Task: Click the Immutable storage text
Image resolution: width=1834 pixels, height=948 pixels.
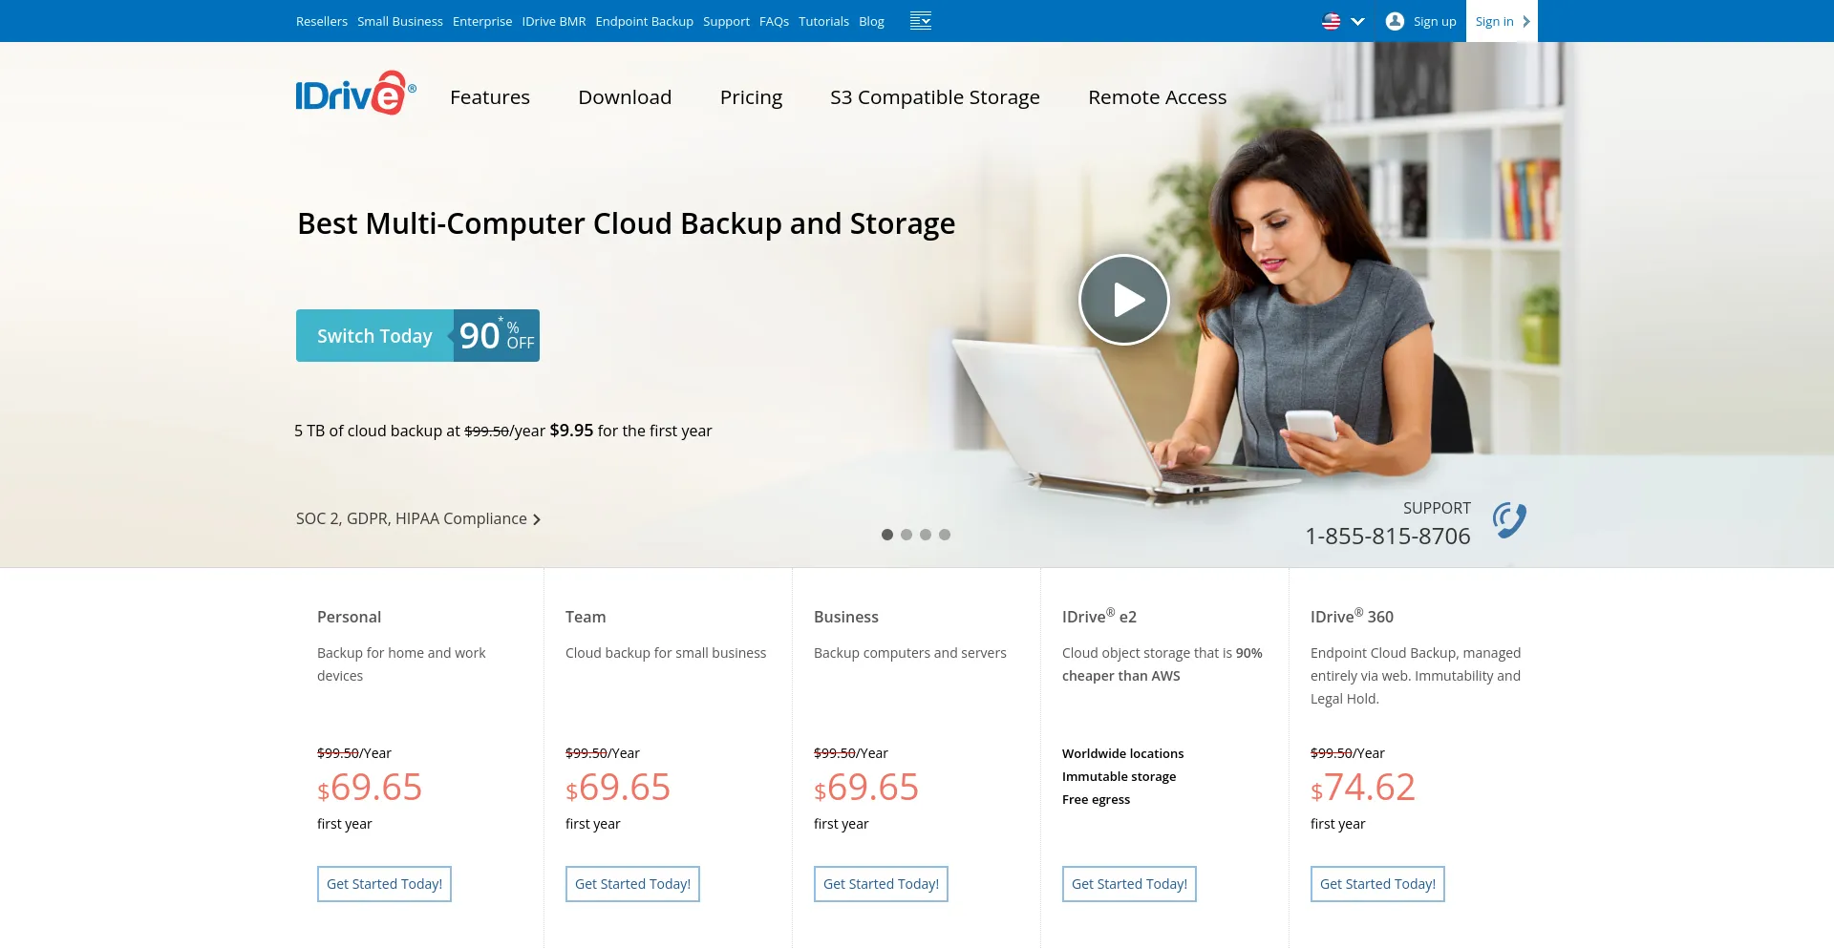Action: point(1119,776)
